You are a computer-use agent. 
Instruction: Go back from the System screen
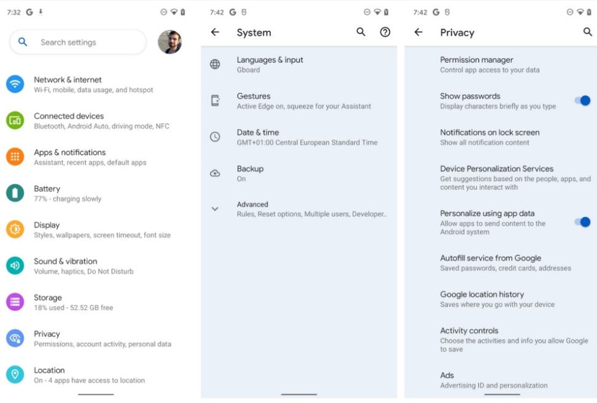215,32
